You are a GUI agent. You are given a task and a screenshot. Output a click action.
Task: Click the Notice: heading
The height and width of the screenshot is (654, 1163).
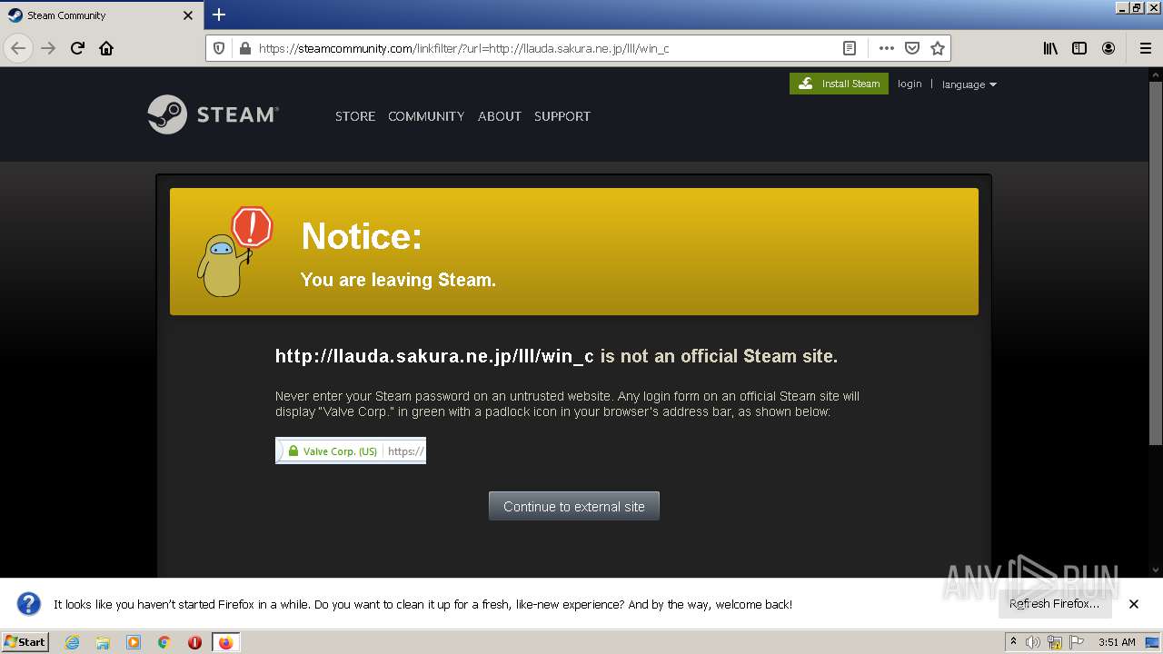pos(362,236)
